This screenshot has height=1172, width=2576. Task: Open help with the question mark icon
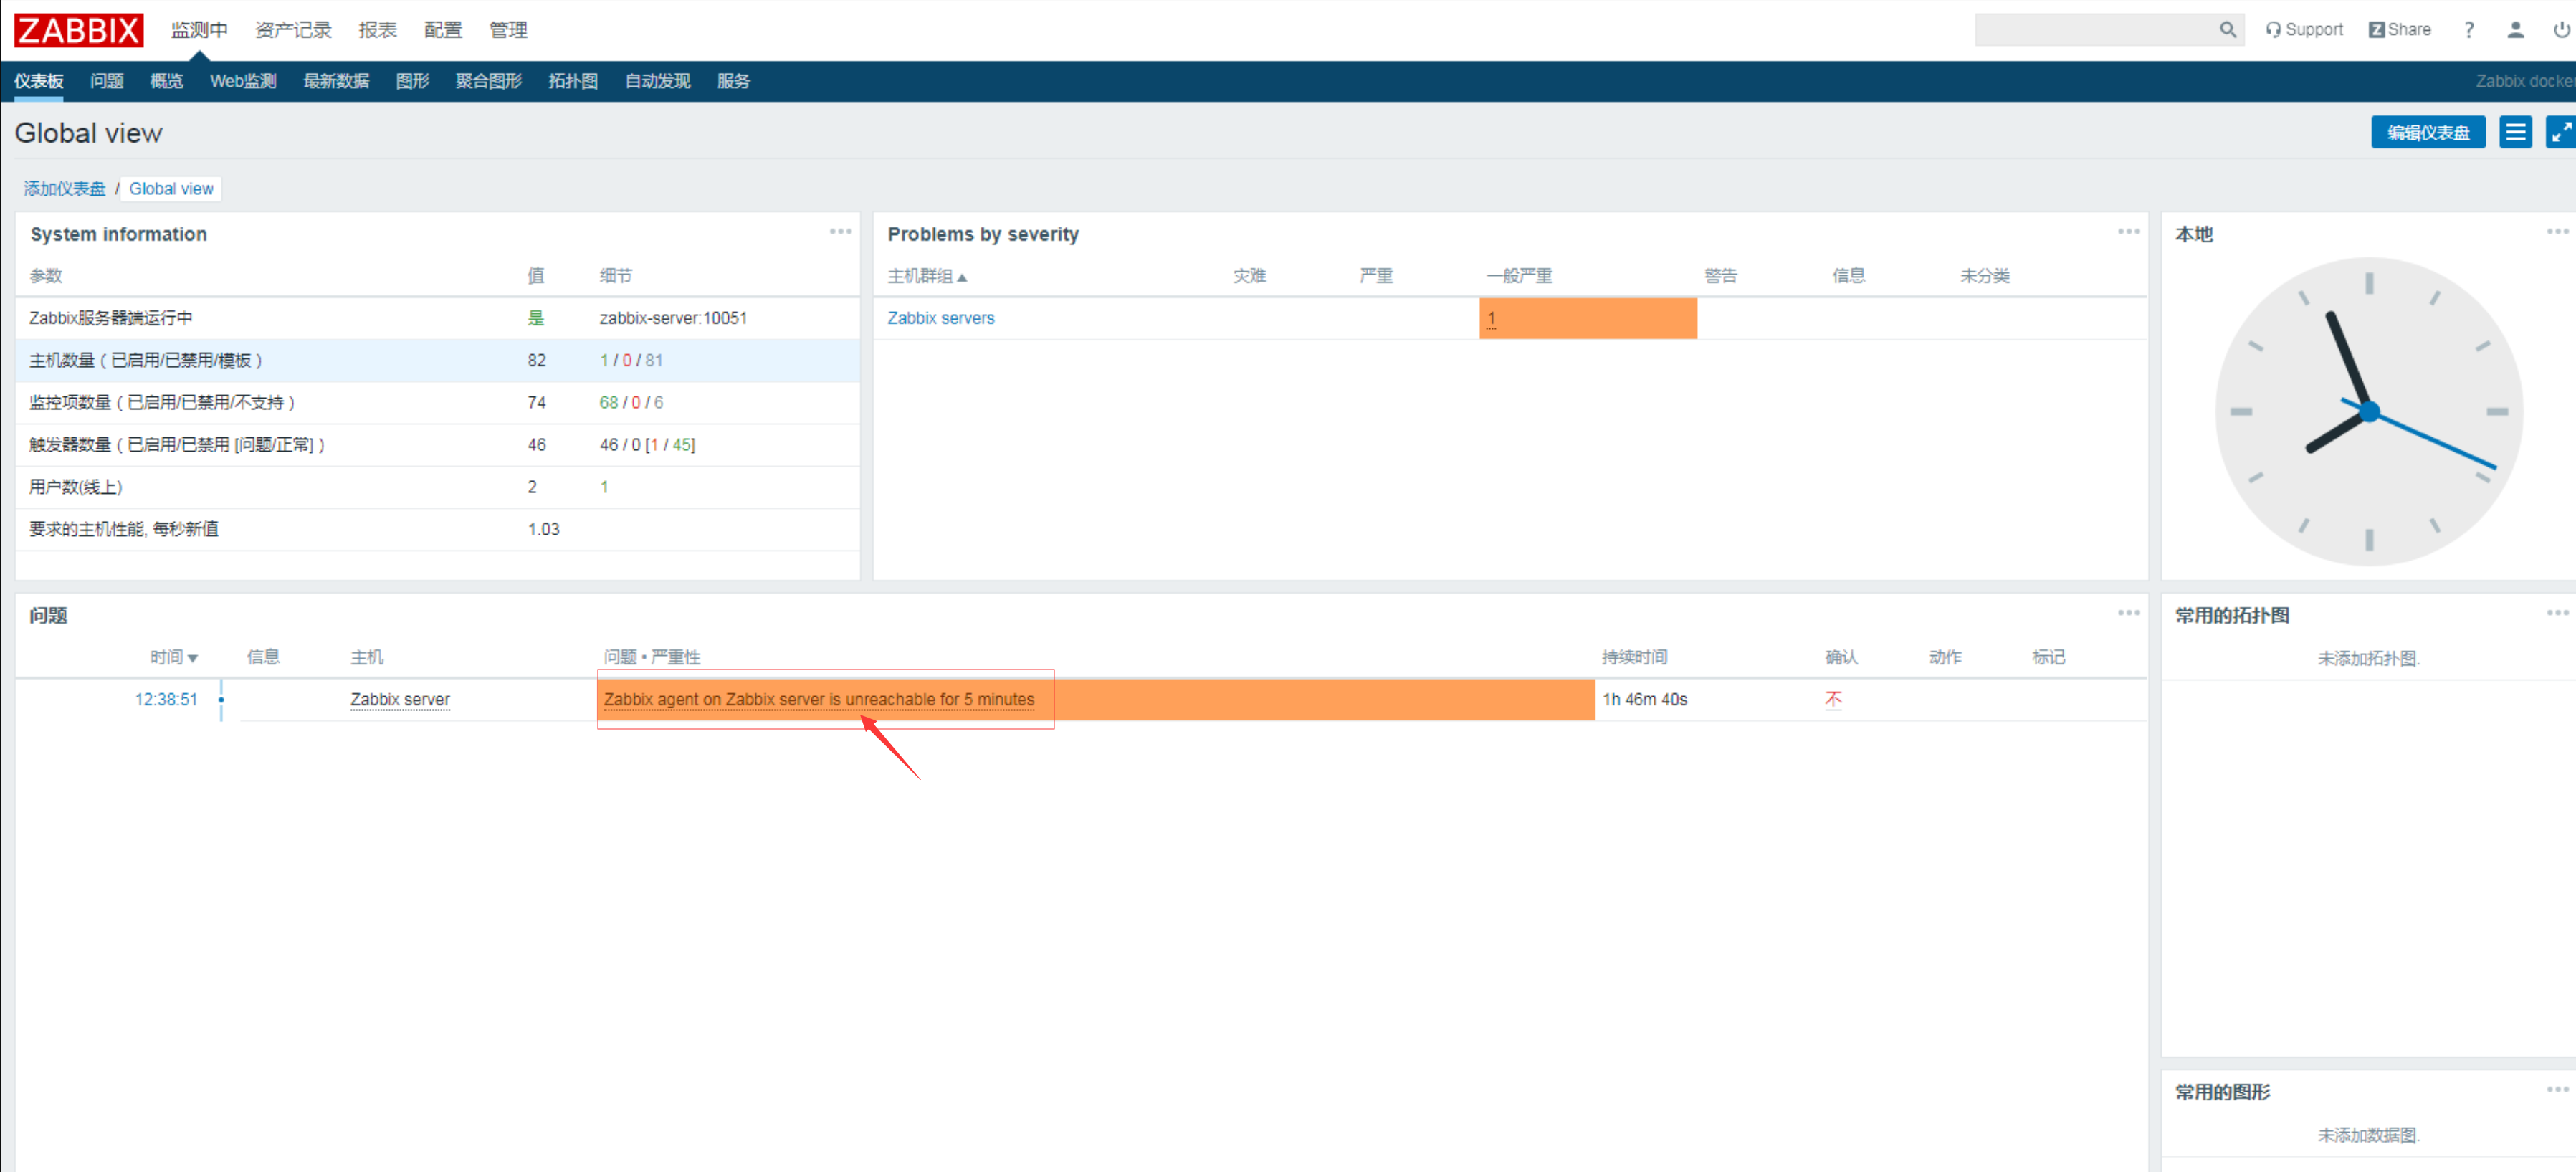click(x=2468, y=29)
